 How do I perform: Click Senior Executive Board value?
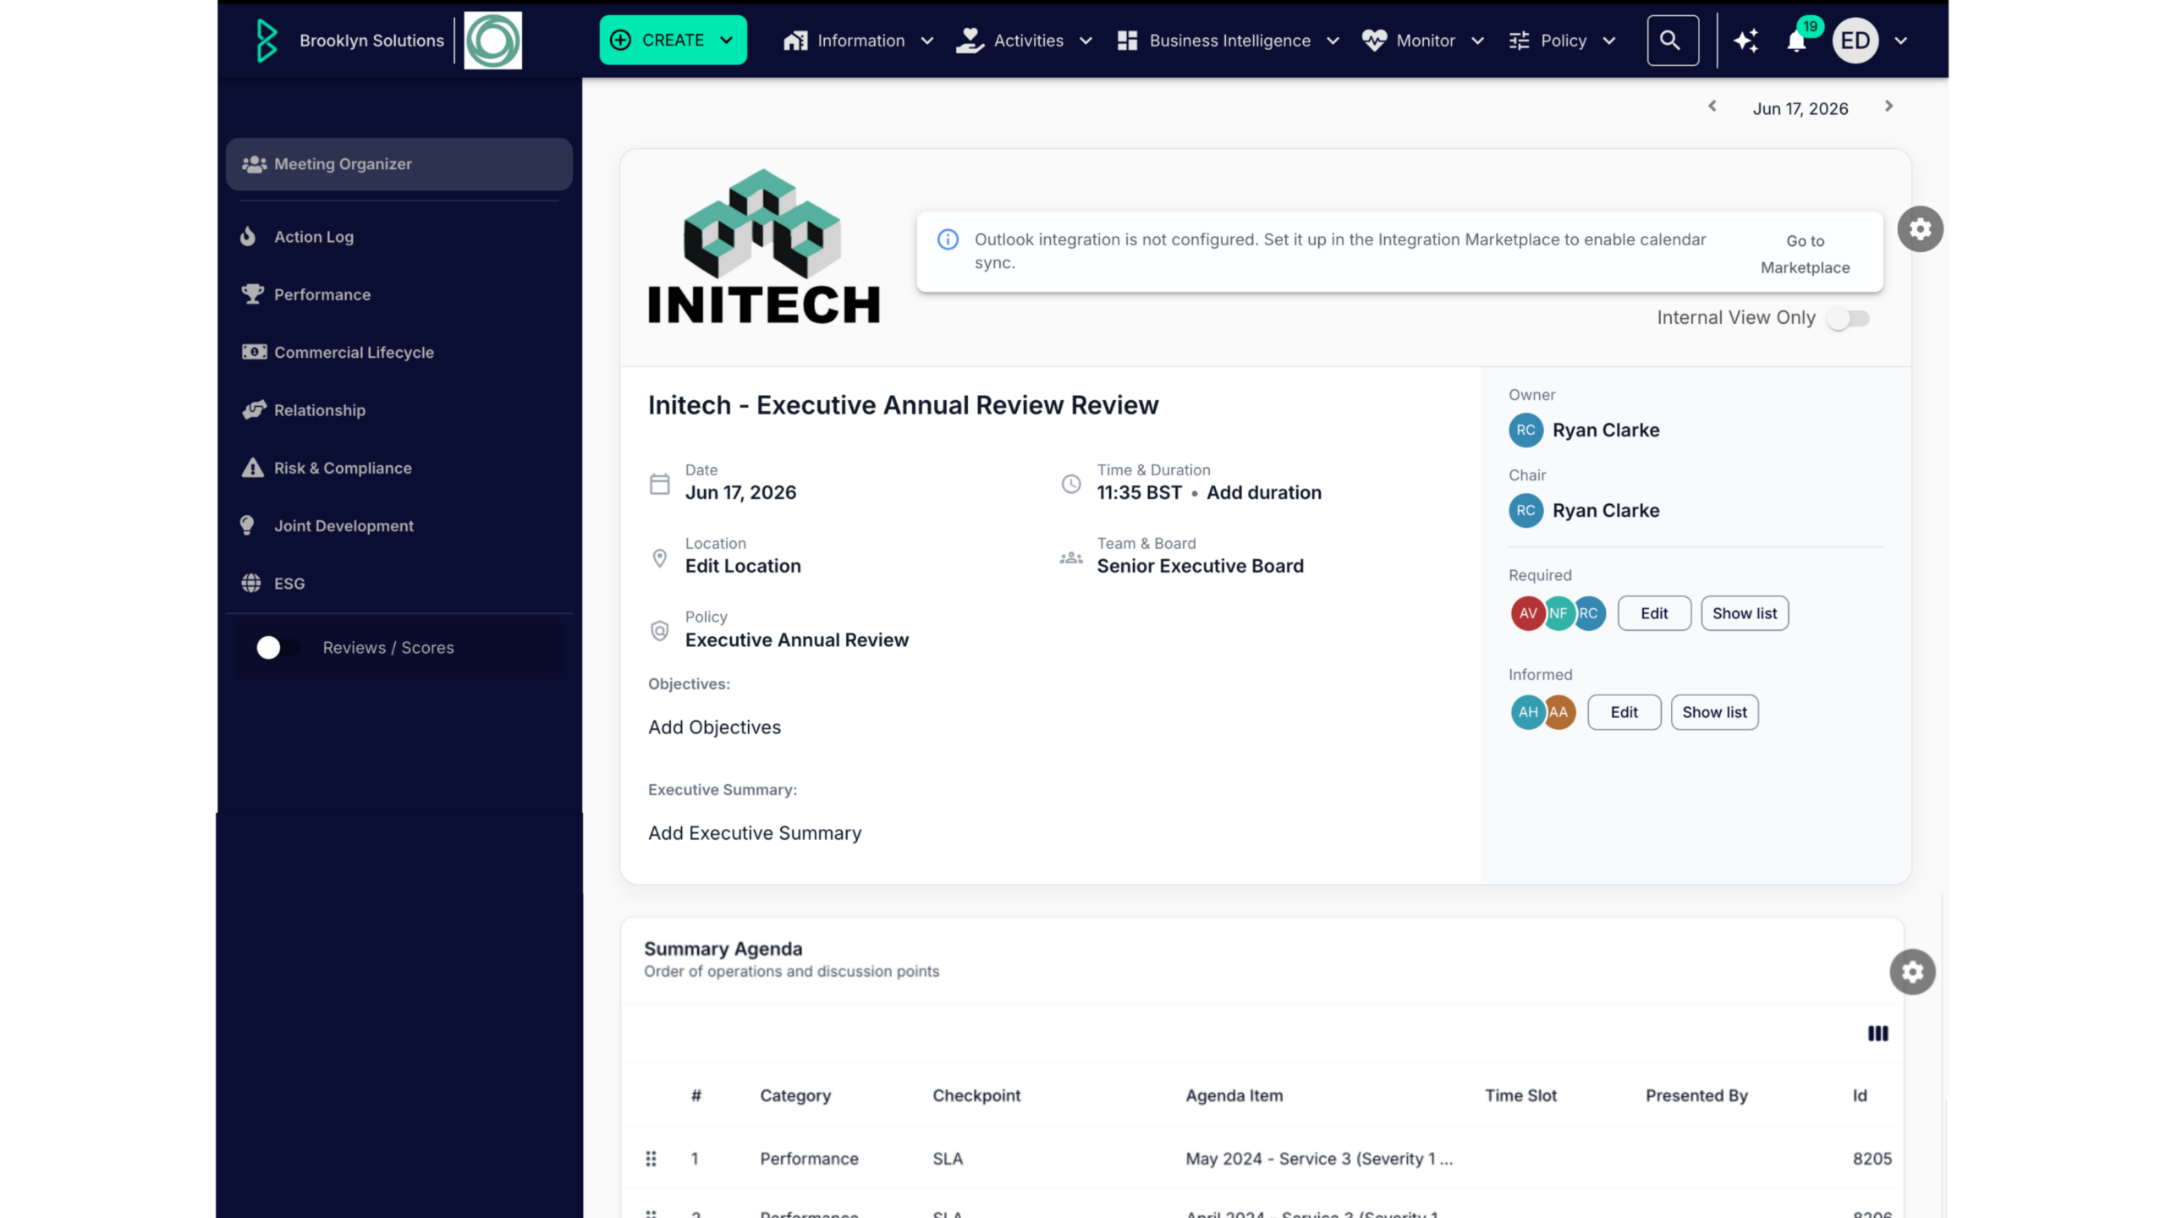1200,567
